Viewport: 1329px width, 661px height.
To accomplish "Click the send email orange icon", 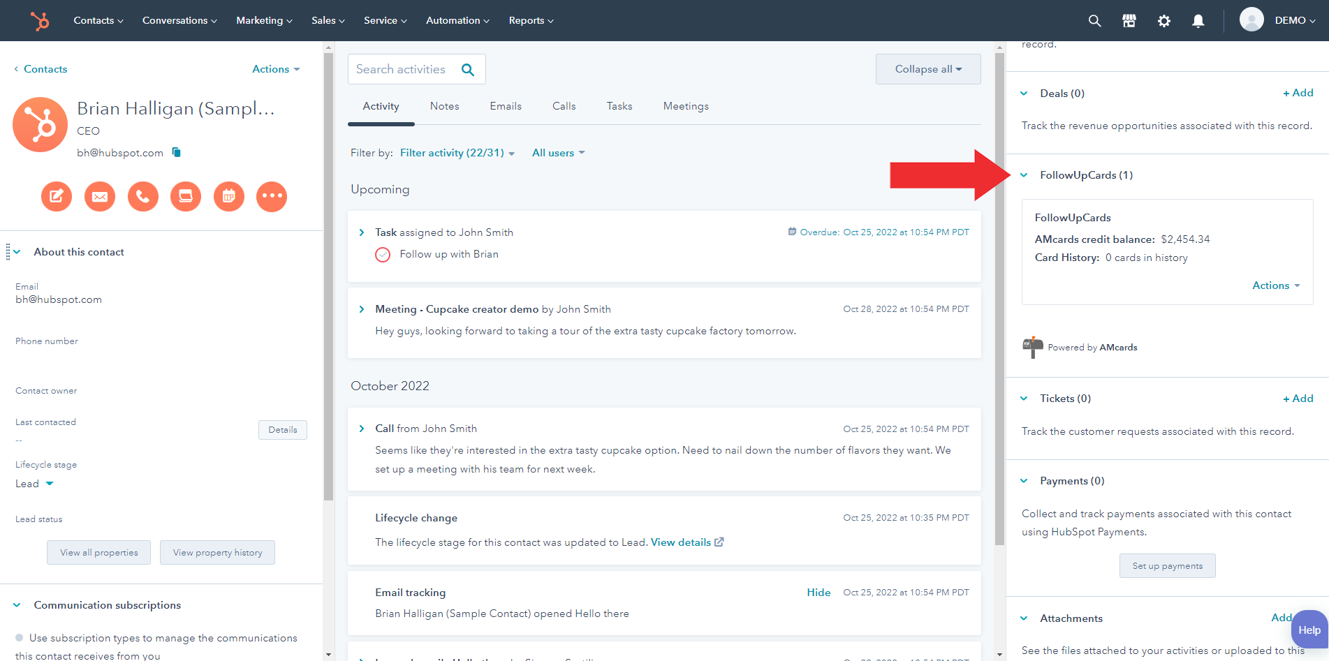I will pyautogui.click(x=100, y=196).
